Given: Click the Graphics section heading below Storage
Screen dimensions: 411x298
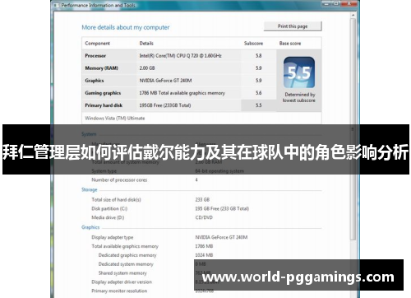Looking at the screenshot, I should (90, 227).
